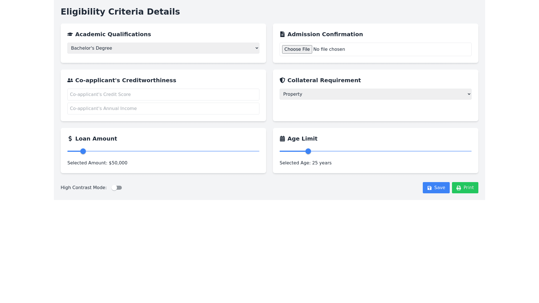Focus the Co-applicant's Annual Income field
The width and height of the screenshot is (539, 303).
click(x=163, y=109)
